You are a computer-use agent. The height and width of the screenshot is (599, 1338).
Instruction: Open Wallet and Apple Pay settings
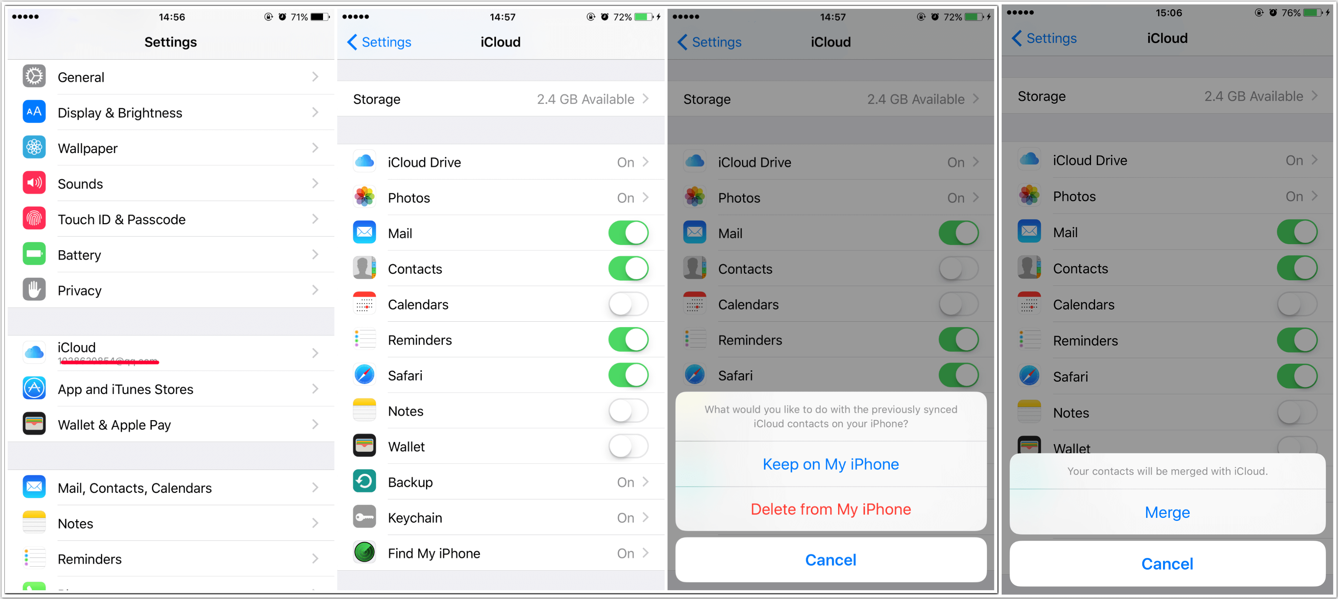[x=167, y=423]
